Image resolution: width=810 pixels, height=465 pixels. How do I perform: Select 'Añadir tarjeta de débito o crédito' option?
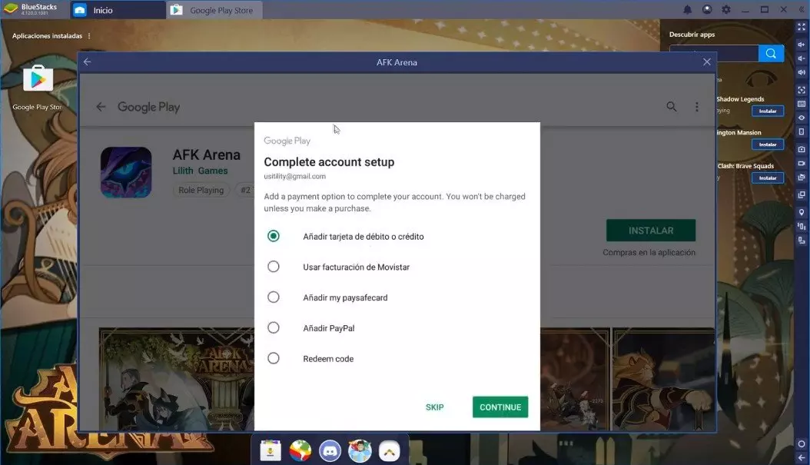[274, 236]
